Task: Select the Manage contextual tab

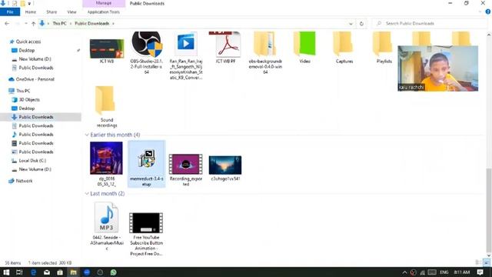Action: pos(104,3)
